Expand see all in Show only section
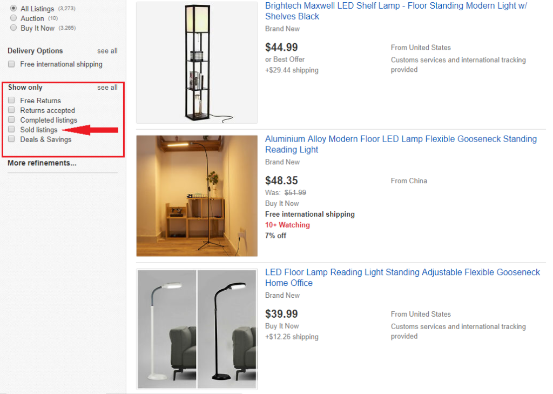Viewport: 553px width, 394px height. tap(107, 87)
